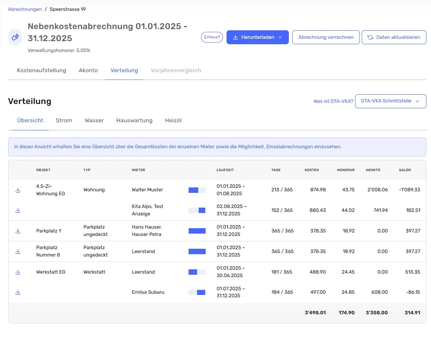Click tenant 'Kita Alps, Test Anzeige'
The image size is (431, 338).
[148, 210]
